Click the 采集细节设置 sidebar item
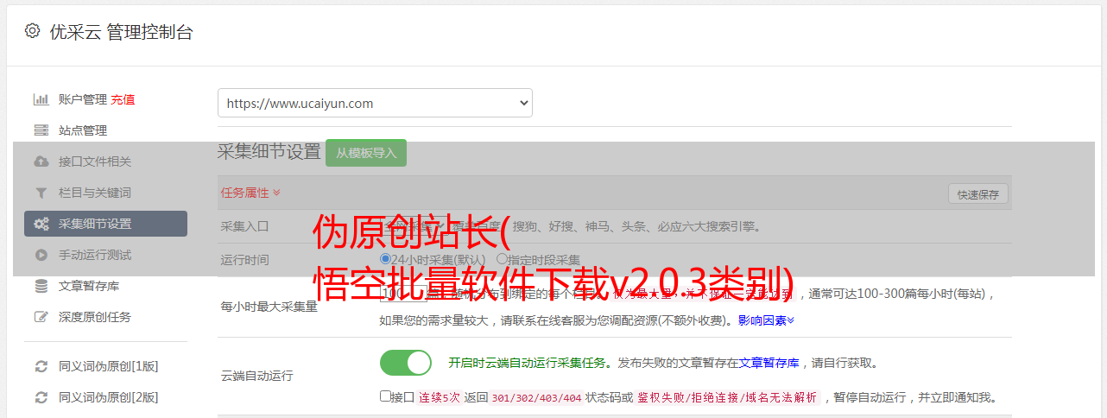This screenshot has height=418, width=1107. point(105,224)
